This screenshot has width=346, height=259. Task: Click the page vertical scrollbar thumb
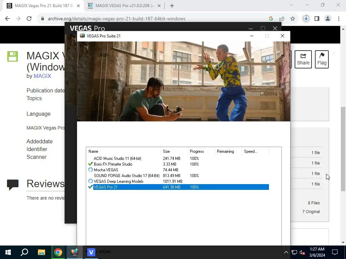[343, 149]
